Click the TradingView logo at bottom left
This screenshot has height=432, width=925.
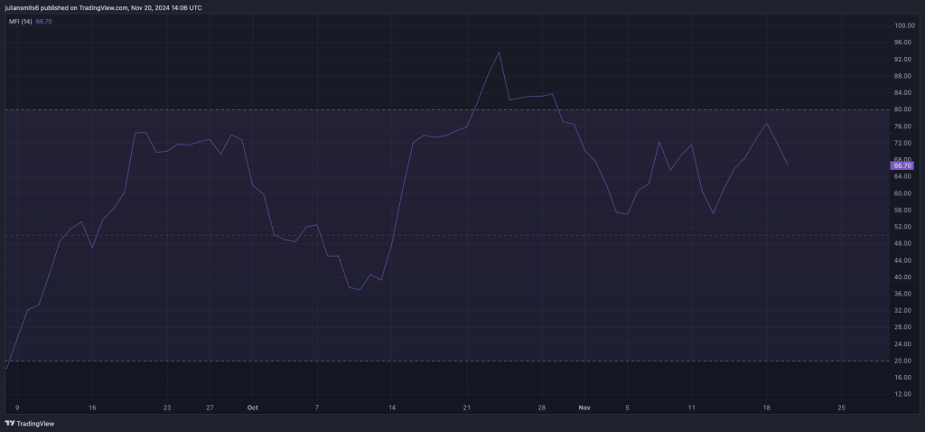[30, 423]
